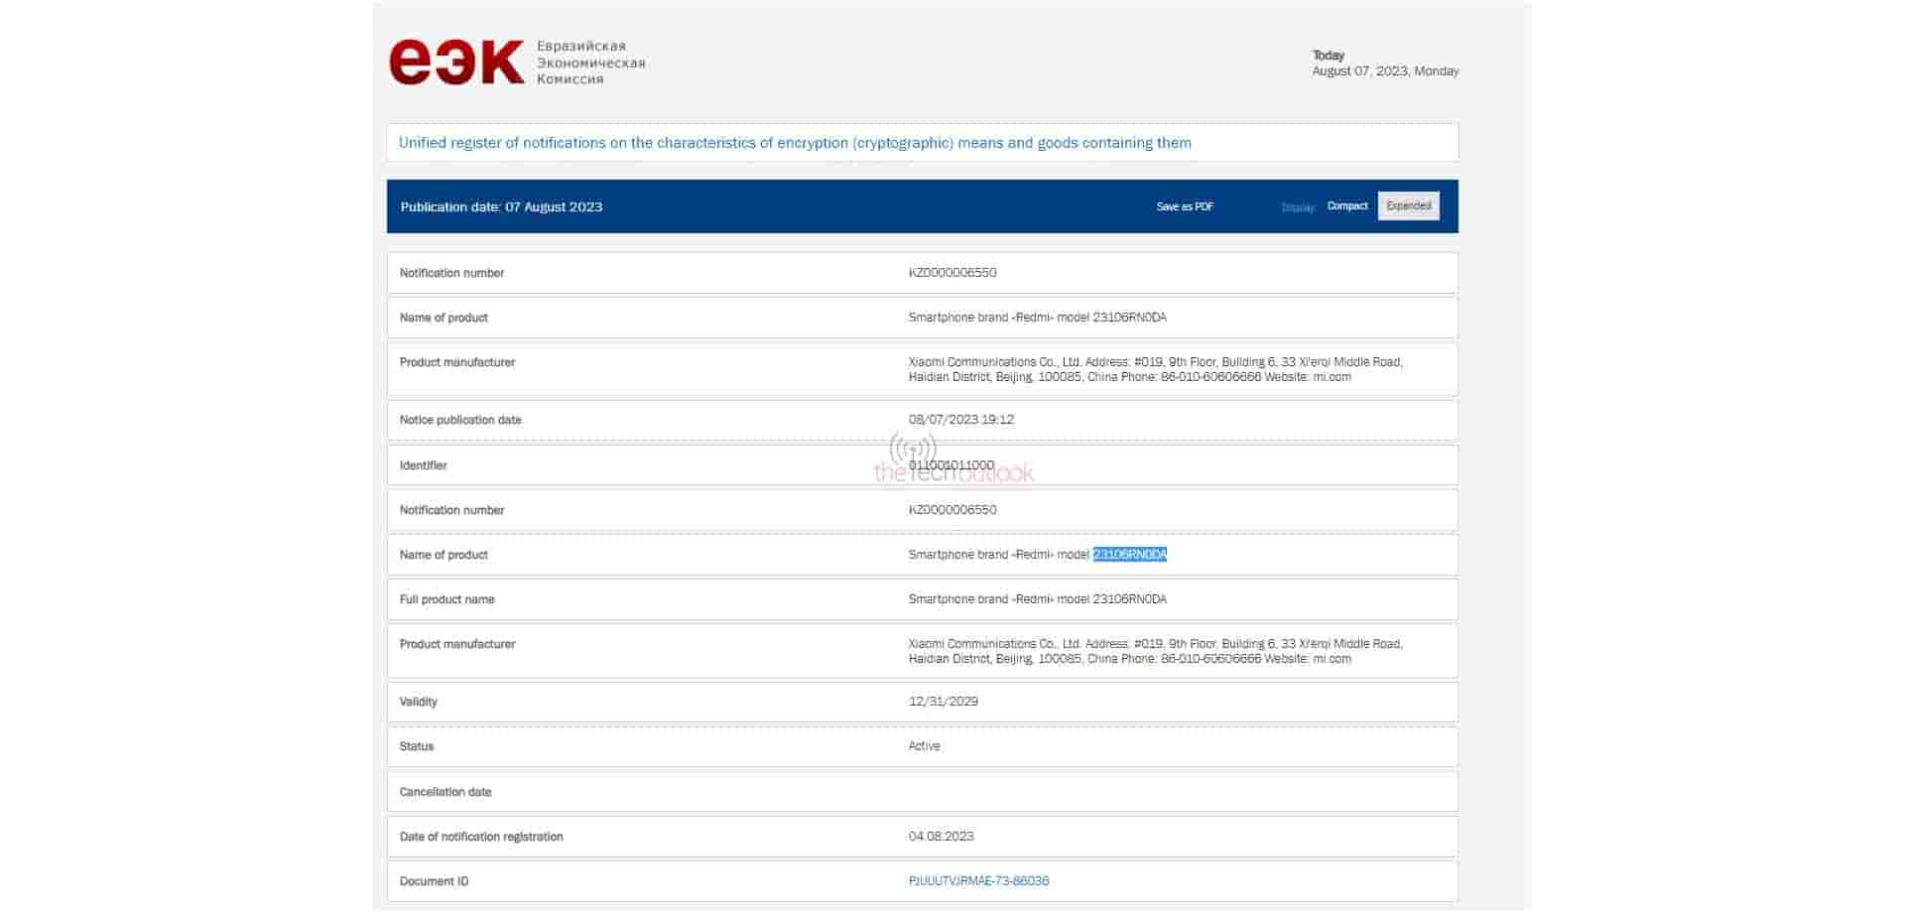Select the Full product name value

tap(1037, 599)
